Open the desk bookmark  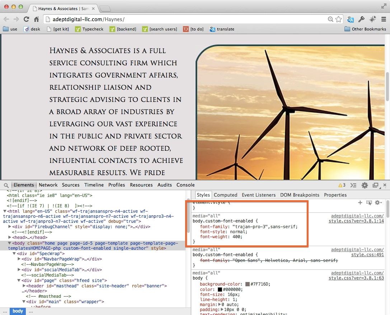pyautogui.click(x=32, y=29)
